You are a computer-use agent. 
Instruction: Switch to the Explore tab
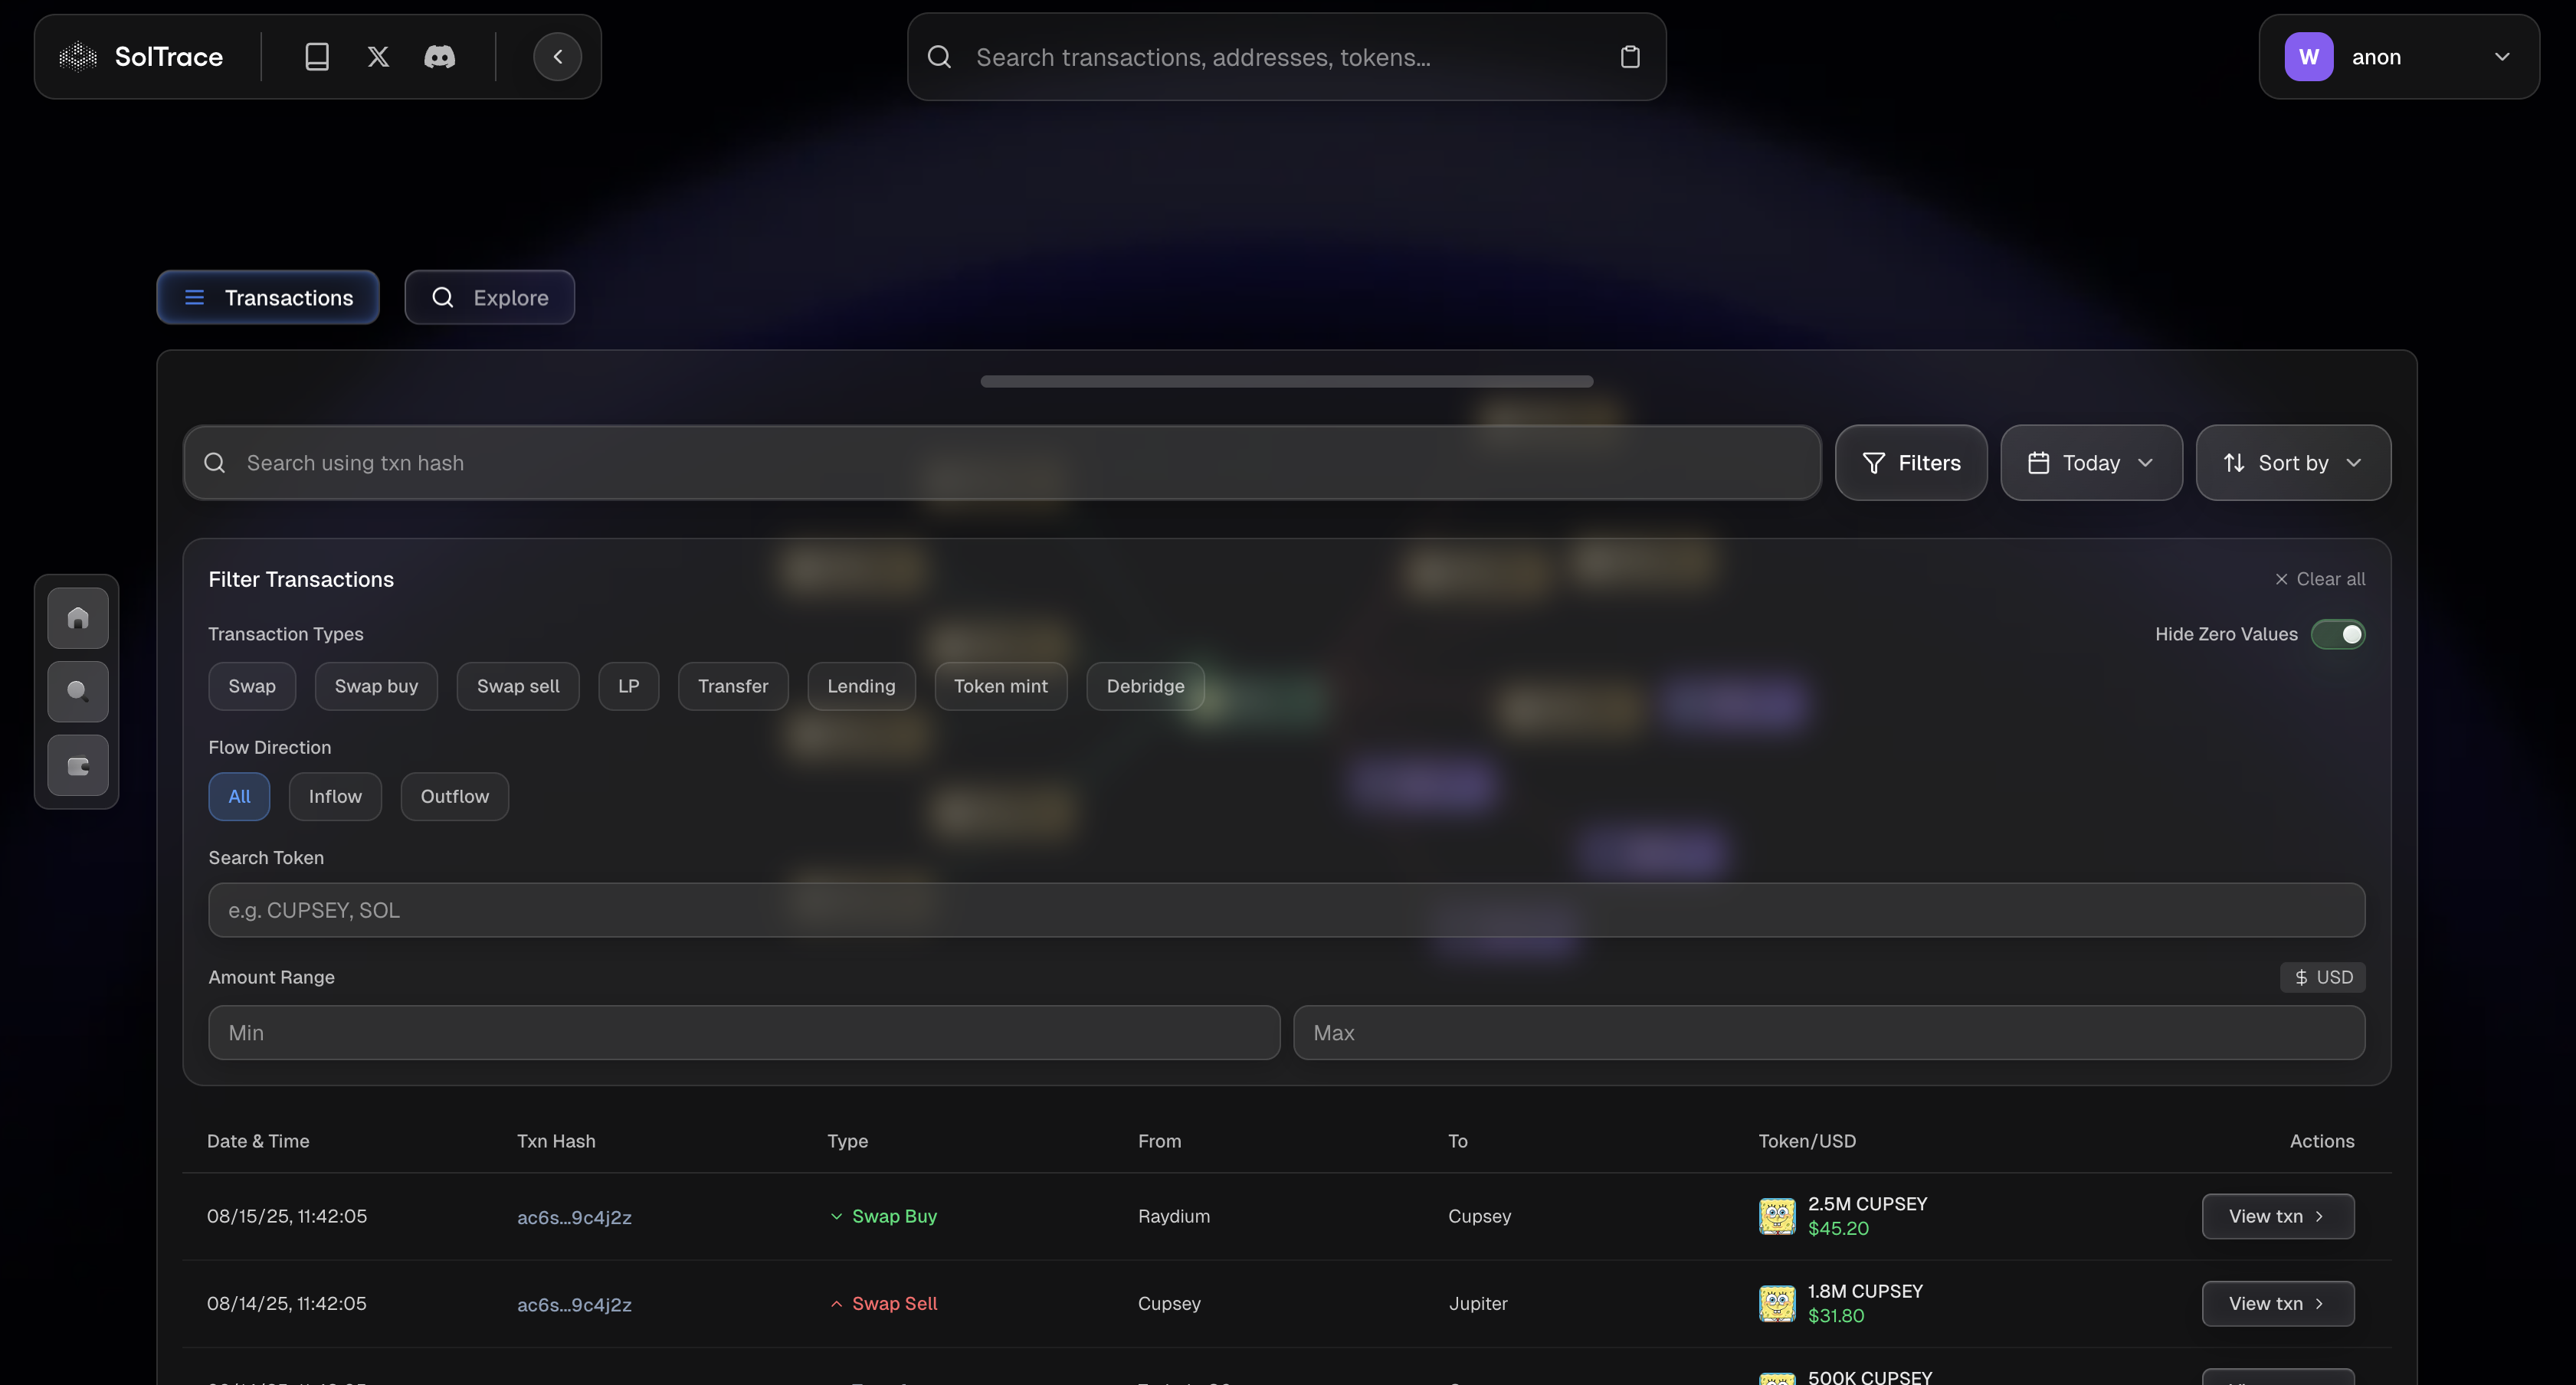coord(489,297)
